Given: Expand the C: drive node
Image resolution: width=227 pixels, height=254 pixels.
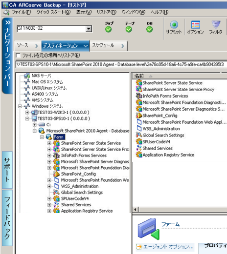Looking at the screenshot, I should 34,125.
